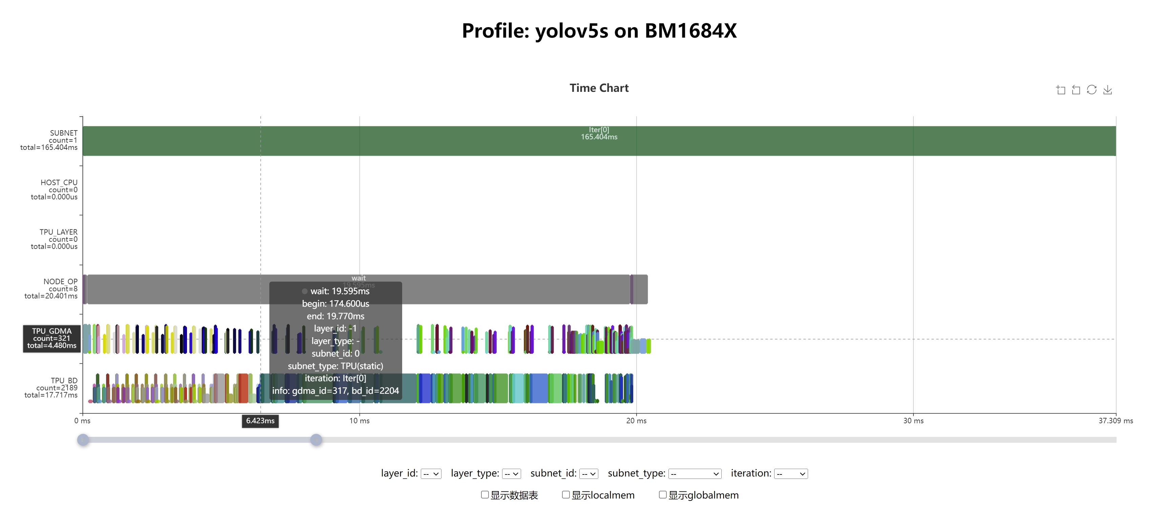Click the zoom reset back icon

click(x=1076, y=90)
